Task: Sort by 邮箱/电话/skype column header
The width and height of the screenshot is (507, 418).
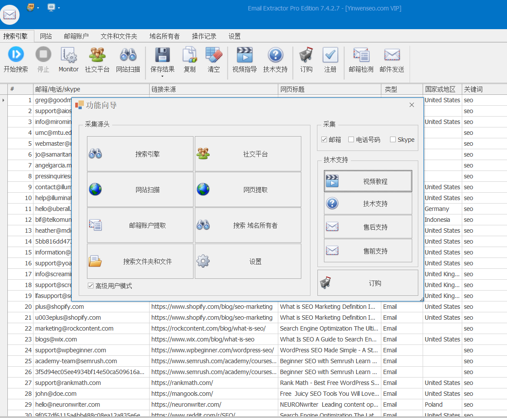Action: [x=91, y=89]
